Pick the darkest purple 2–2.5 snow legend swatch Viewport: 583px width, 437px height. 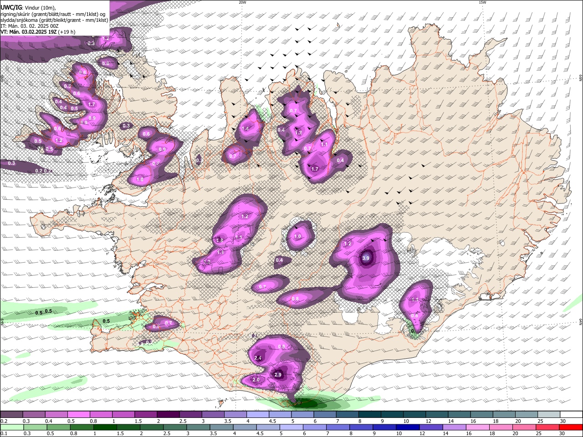[x=168, y=415]
